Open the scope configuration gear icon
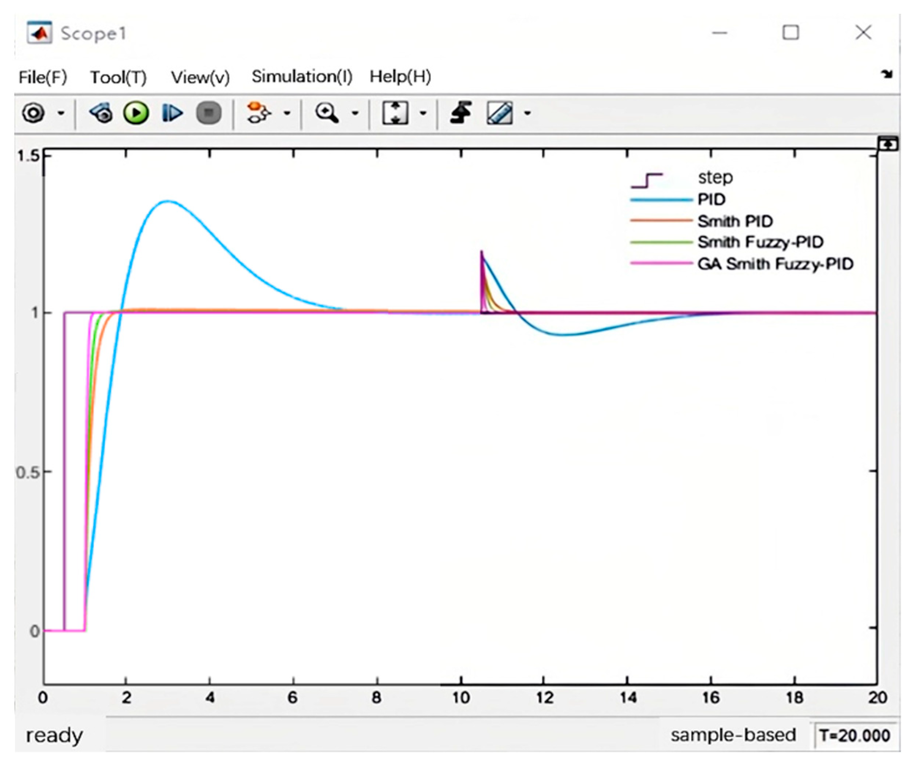 33,113
